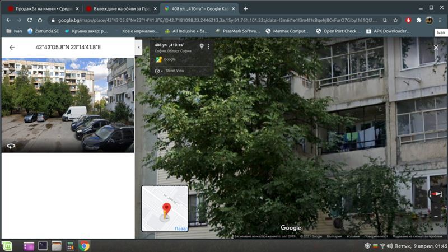448x252 pixels.
Task: Switch to the 'Продажба на имоти' tab
Action: tap(42, 8)
